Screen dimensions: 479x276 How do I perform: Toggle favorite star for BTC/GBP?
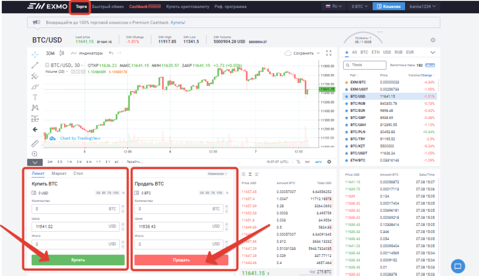pos(347,117)
